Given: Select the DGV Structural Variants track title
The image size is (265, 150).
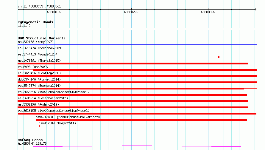Looking at the screenshot, I should [x=42, y=38].
